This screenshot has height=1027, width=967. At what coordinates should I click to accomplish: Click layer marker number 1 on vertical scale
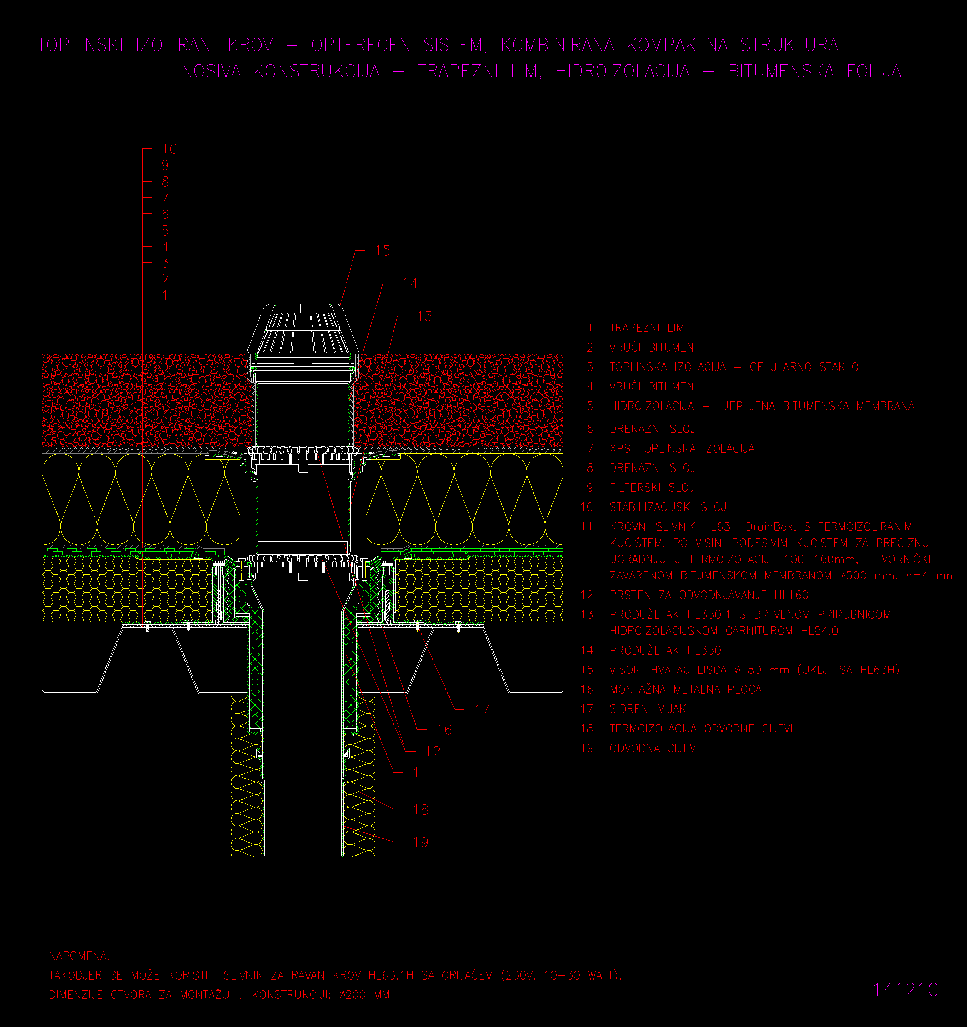click(165, 296)
